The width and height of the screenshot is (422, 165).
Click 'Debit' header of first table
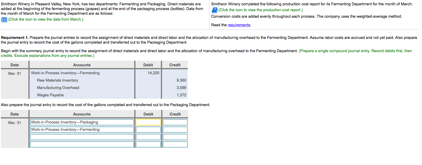[148, 65]
